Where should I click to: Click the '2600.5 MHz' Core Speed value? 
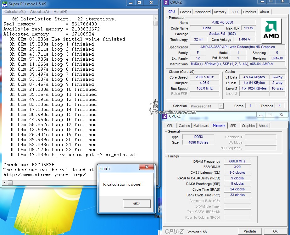coord(204,77)
